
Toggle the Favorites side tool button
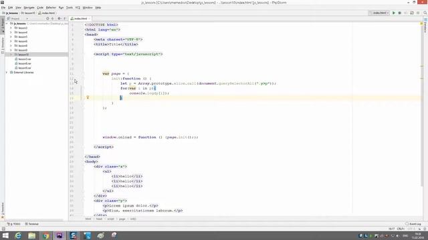click(x=3, y=210)
